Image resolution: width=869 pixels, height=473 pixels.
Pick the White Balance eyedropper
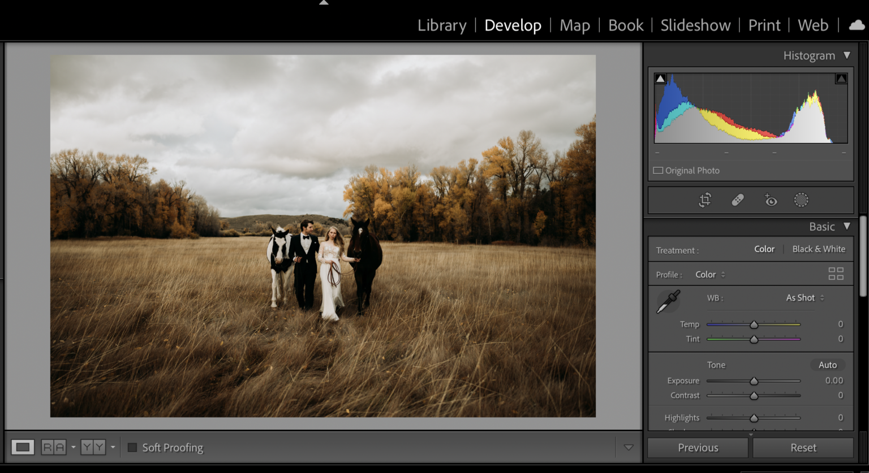(x=668, y=301)
